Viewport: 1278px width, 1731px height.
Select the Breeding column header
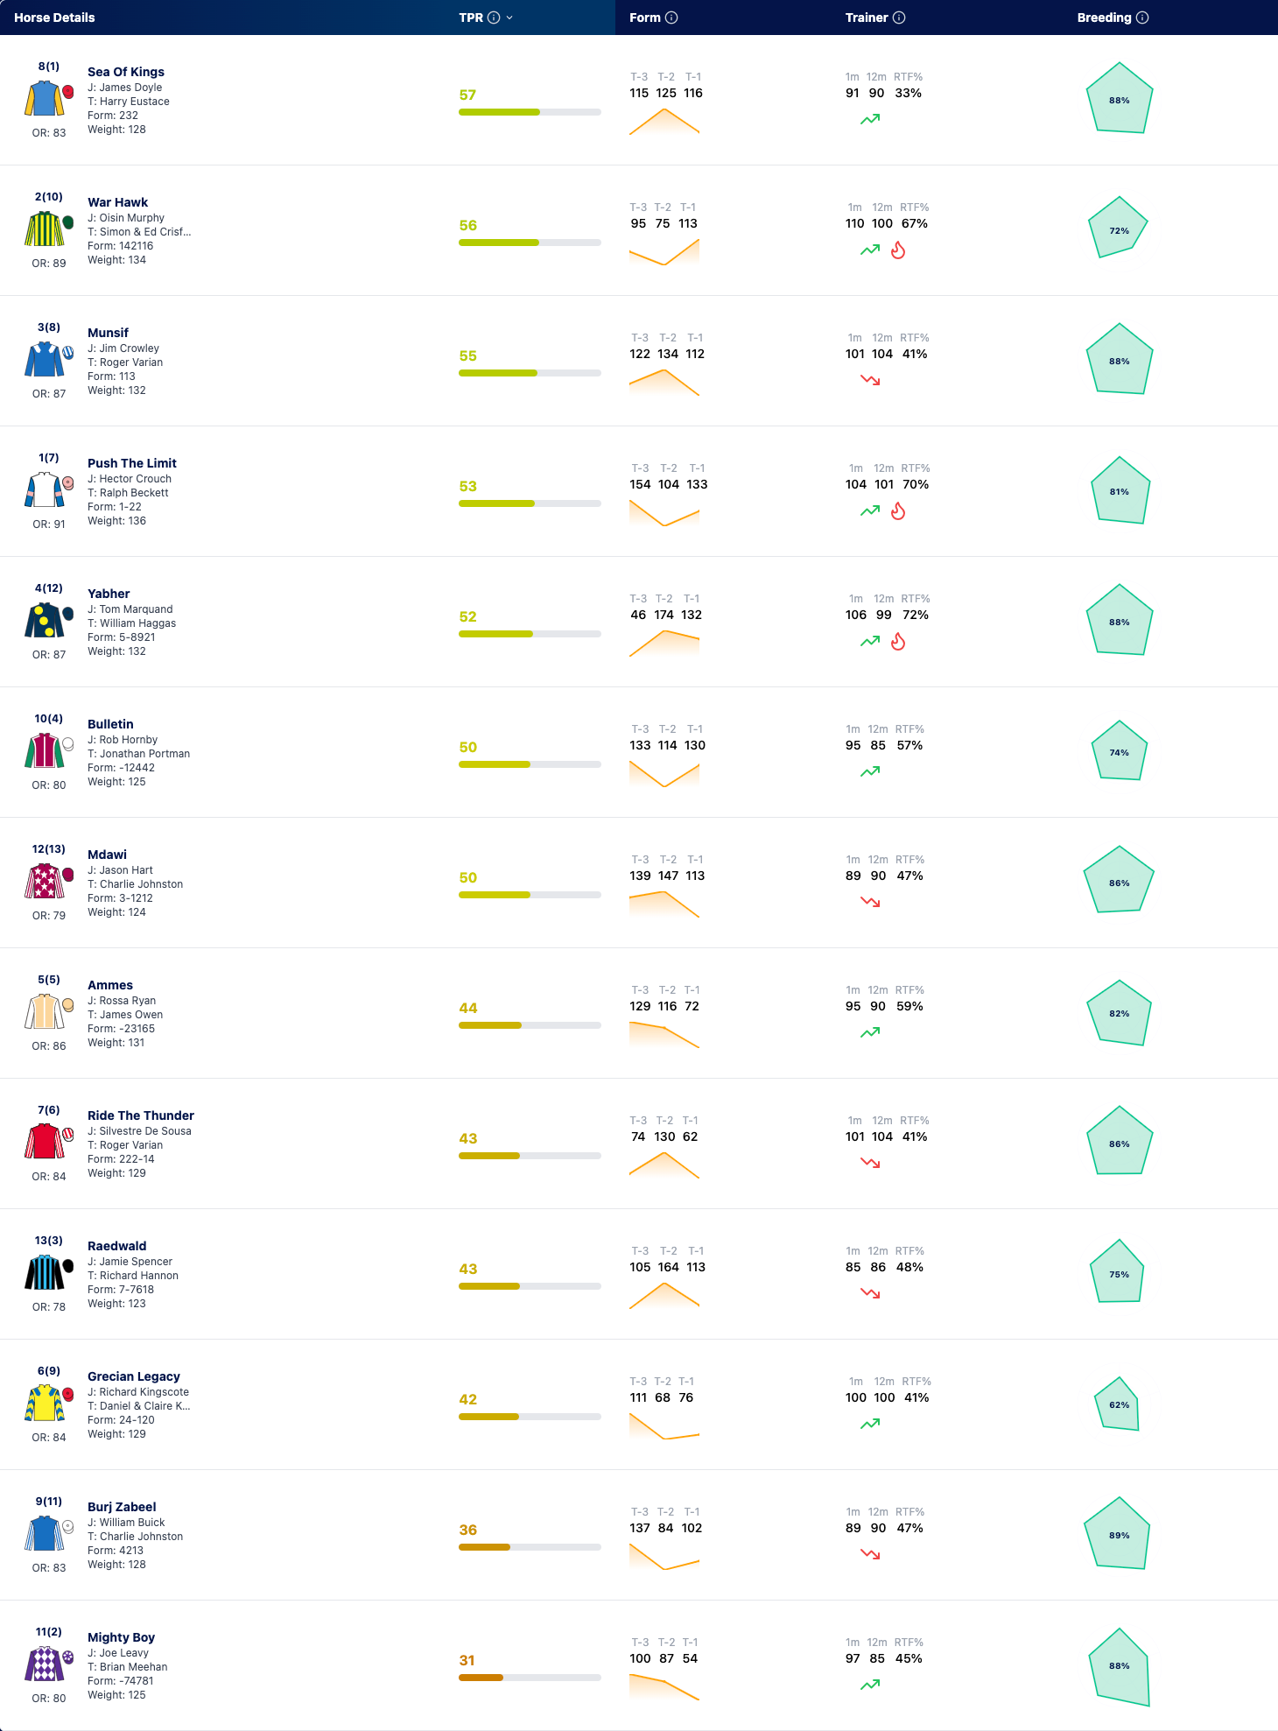coord(1104,18)
